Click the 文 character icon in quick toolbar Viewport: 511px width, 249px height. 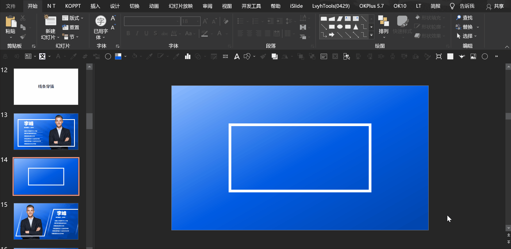42,56
